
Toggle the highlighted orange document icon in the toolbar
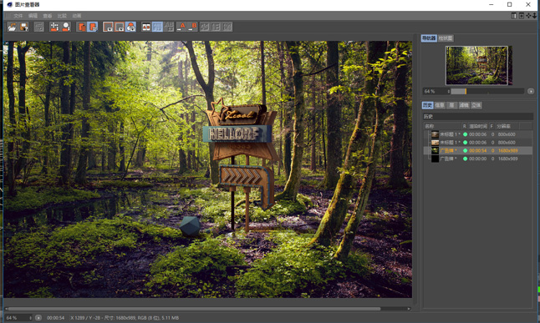click(92, 27)
